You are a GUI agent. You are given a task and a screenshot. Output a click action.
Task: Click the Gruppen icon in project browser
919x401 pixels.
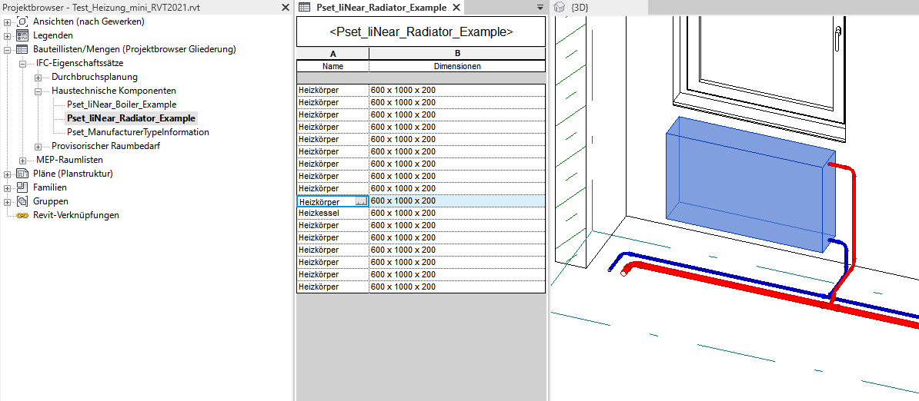coord(22,201)
